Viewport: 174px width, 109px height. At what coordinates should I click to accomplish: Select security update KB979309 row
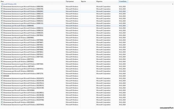(64, 47)
